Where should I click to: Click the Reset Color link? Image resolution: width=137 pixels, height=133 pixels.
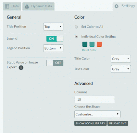(89, 50)
